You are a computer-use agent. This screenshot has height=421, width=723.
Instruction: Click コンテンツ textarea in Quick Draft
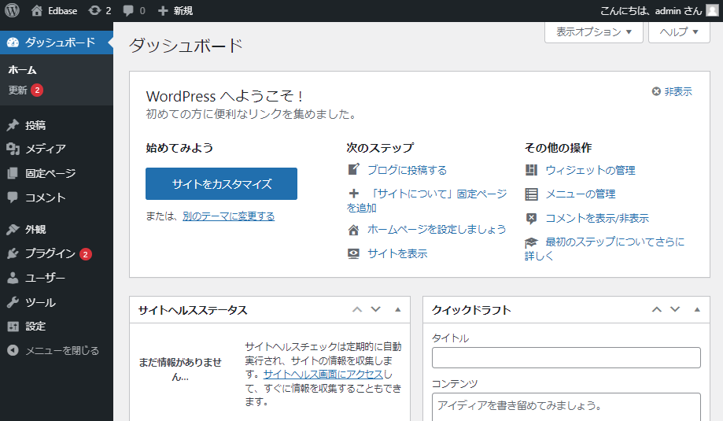click(566, 407)
